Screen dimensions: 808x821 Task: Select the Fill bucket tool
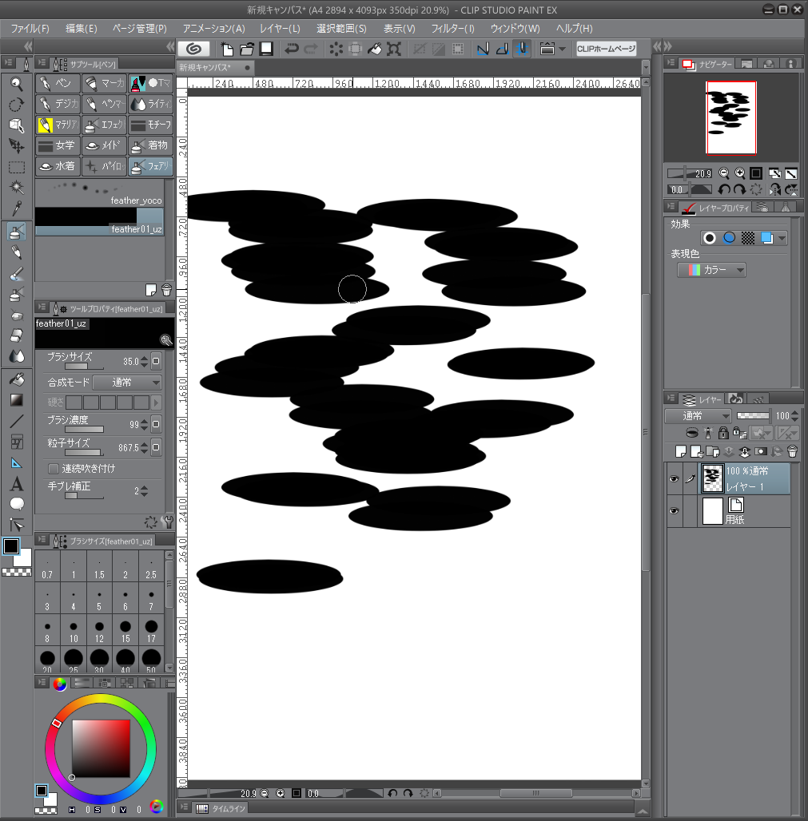click(16, 379)
